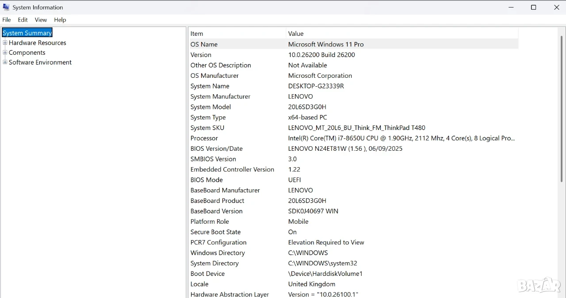Select the Other OS Description row

pyautogui.click(x=353, y=65)
